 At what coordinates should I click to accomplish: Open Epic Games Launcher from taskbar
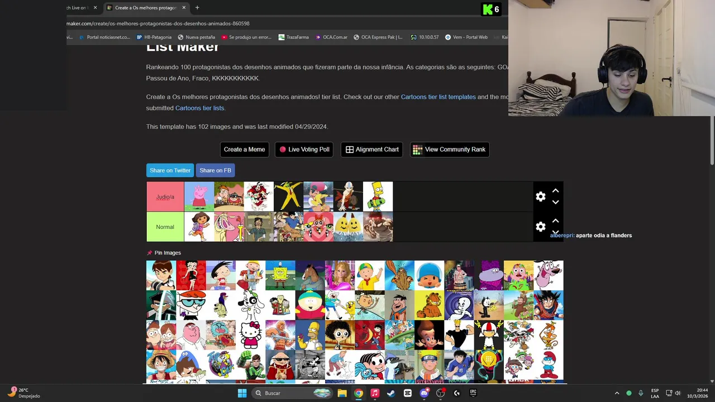pyautogui.click(x=473, y=393)
